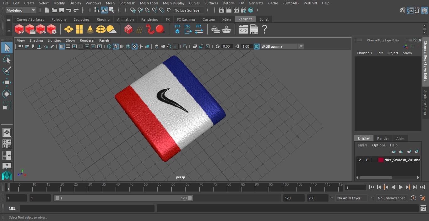This screenshot has height=221, width=429.
Task: Click the layer list horizontal scrollbar
Action: coord(376,177)
